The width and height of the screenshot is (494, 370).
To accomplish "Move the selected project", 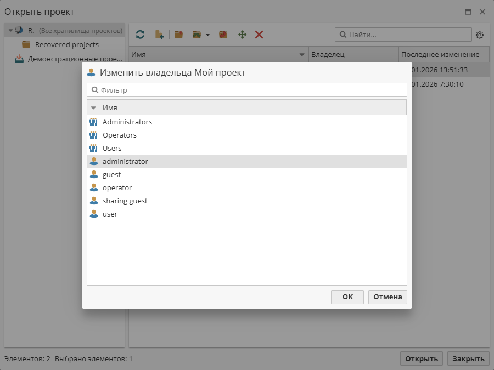I will (242, 35).
